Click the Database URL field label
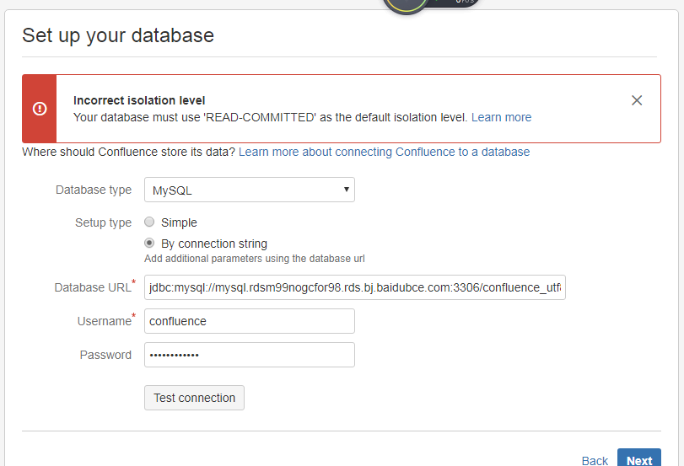 [92, 287]
